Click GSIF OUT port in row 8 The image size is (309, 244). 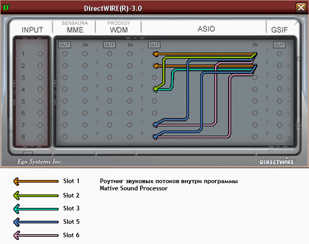pyautogui.click(x=280, y=137)
